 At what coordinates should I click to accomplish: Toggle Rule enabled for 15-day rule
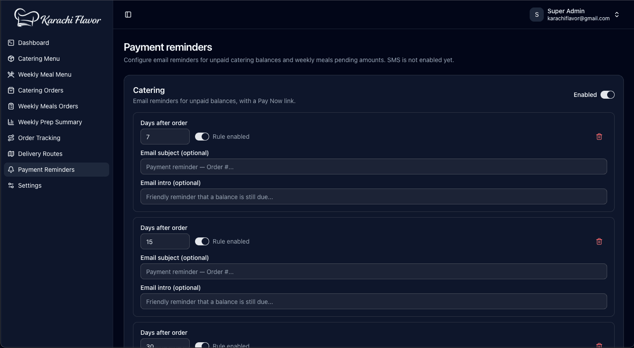pyautogui.click(x=202, y=241)
